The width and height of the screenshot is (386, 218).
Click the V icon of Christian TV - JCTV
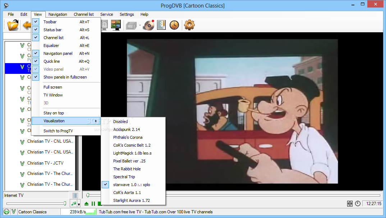[22, 163]
